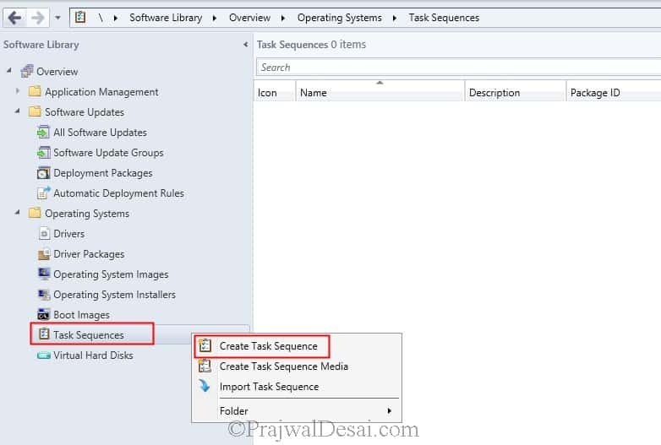Image resolution: width=661 pixels, height=445 pixels.
Task: Focus the Search box
Action: click(458, 68)
